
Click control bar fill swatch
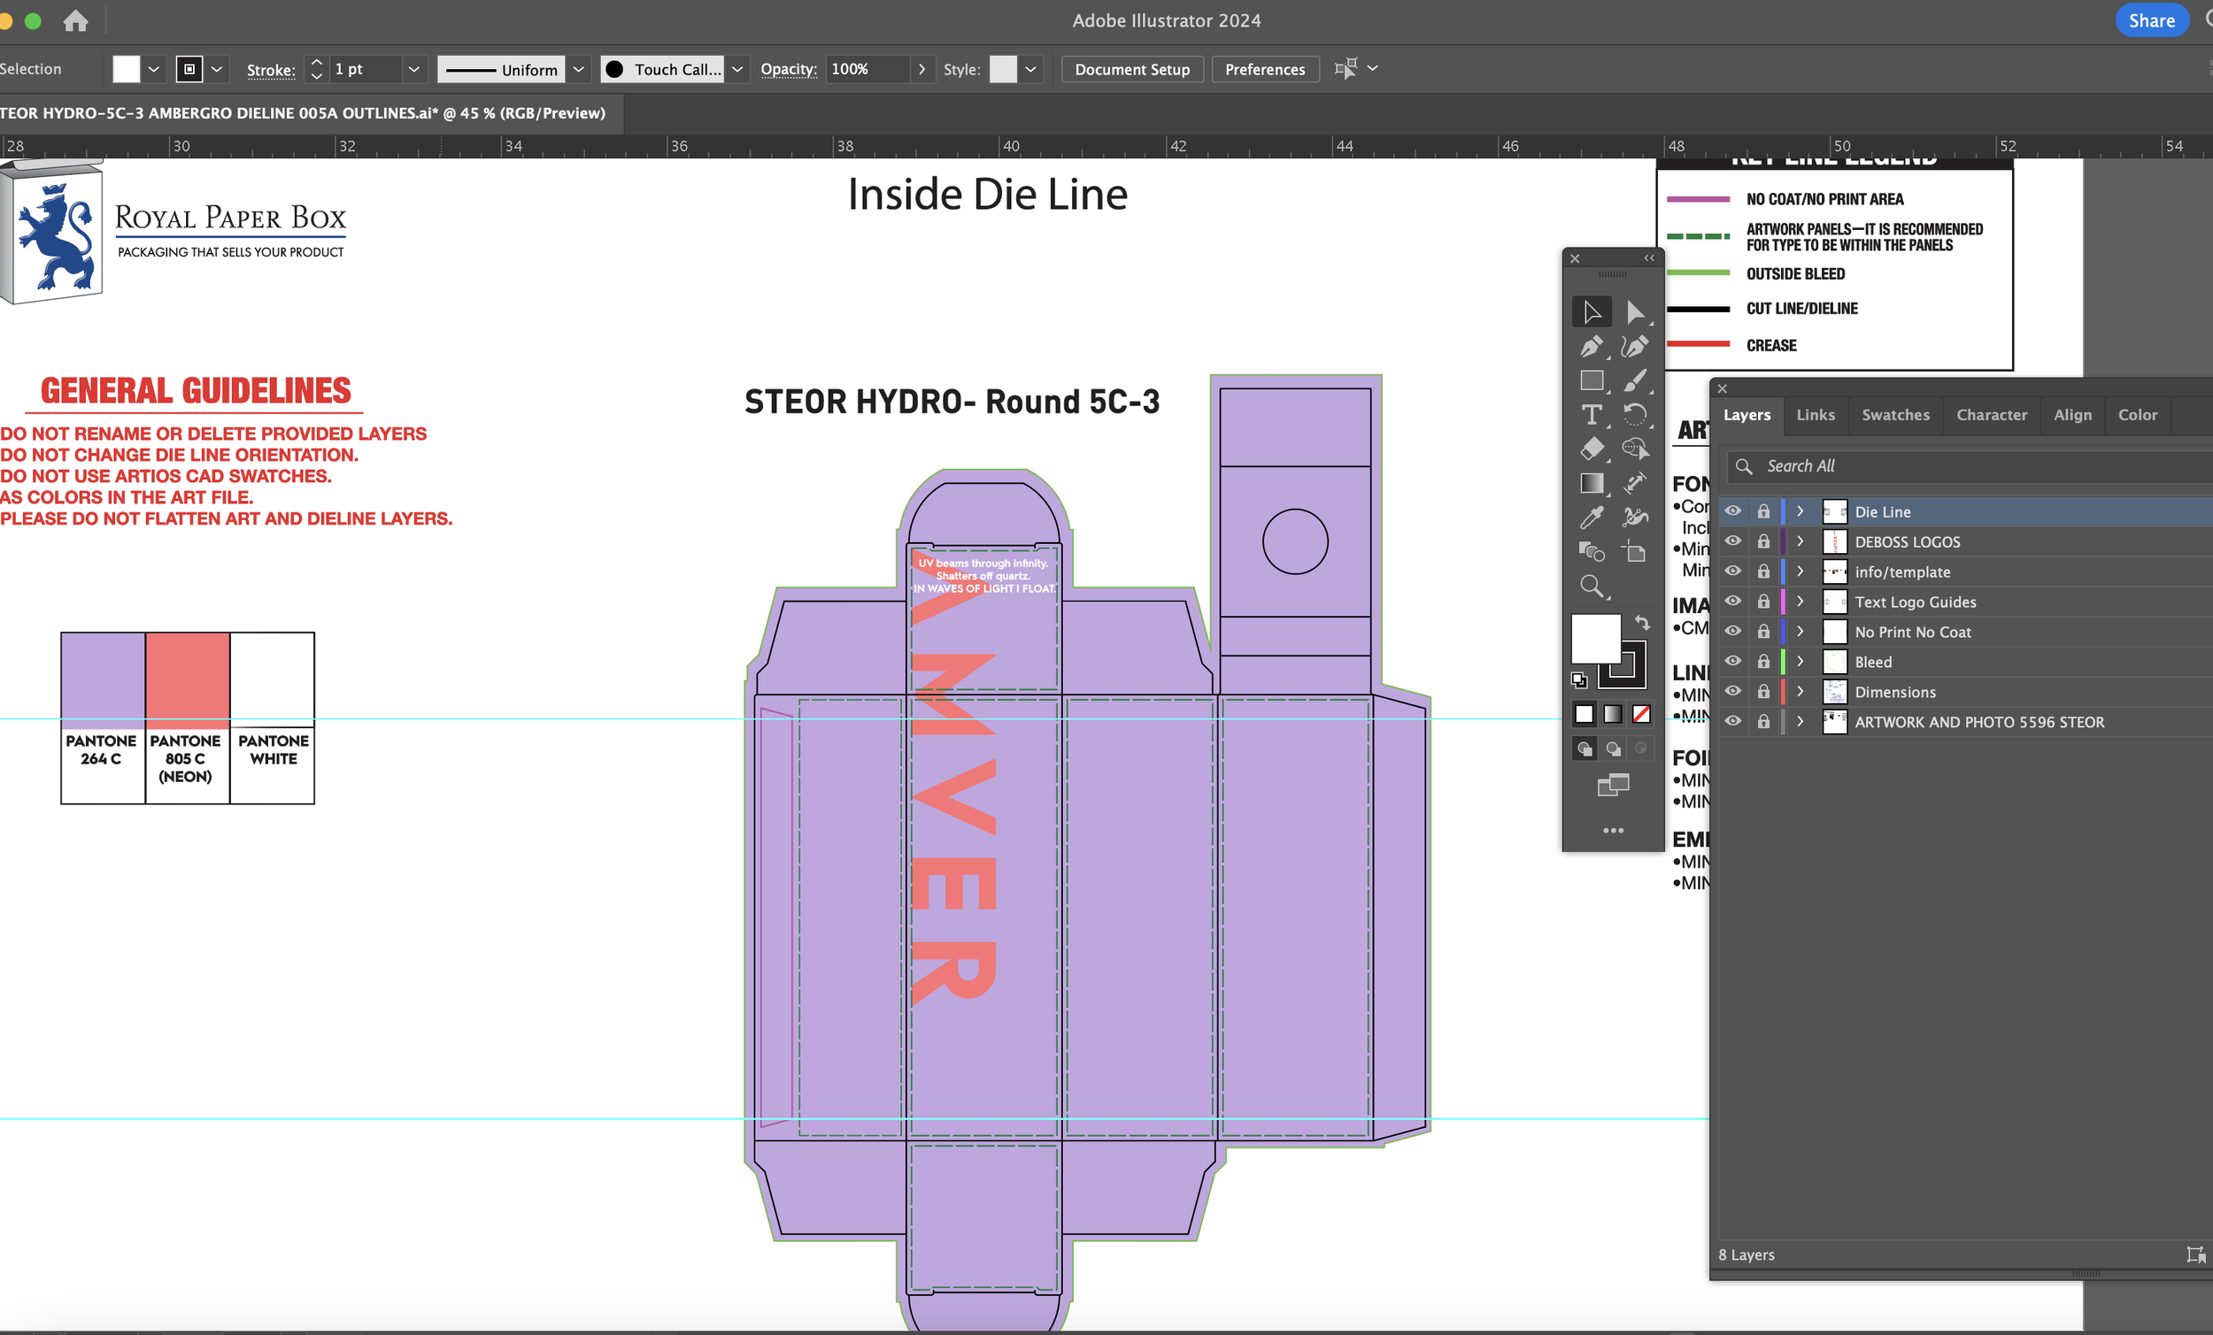point(126,69)
